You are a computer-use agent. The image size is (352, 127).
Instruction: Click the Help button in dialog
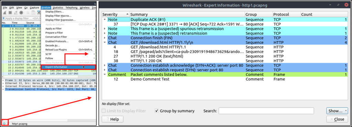[112, 119]
